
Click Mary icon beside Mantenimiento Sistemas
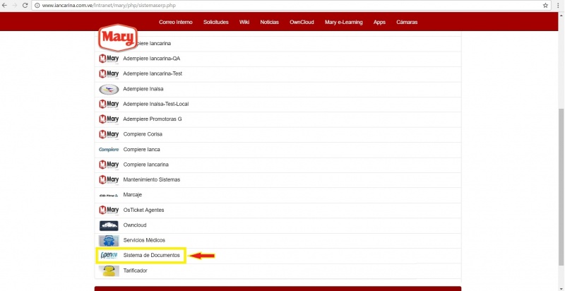point(109,179)
